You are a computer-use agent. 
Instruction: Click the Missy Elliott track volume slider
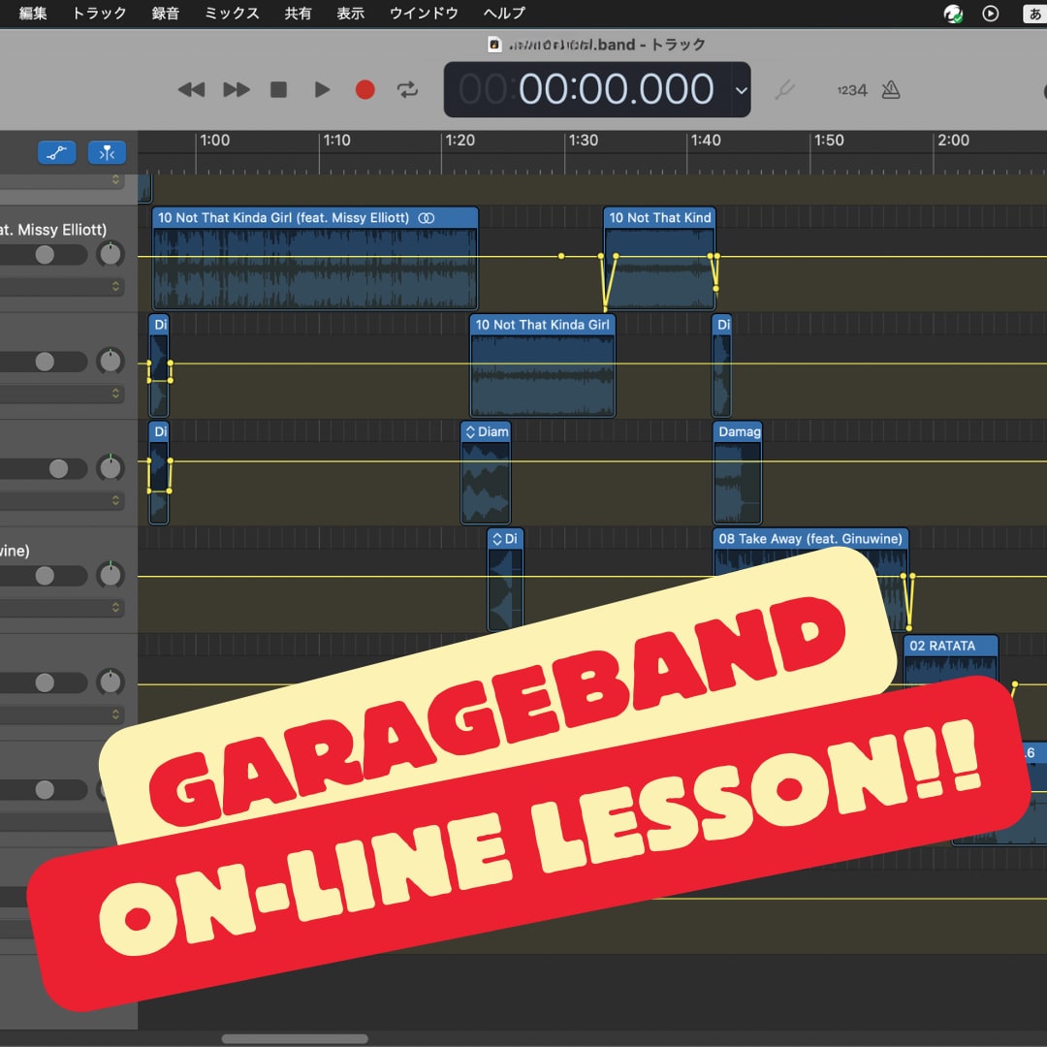point(44,254)
